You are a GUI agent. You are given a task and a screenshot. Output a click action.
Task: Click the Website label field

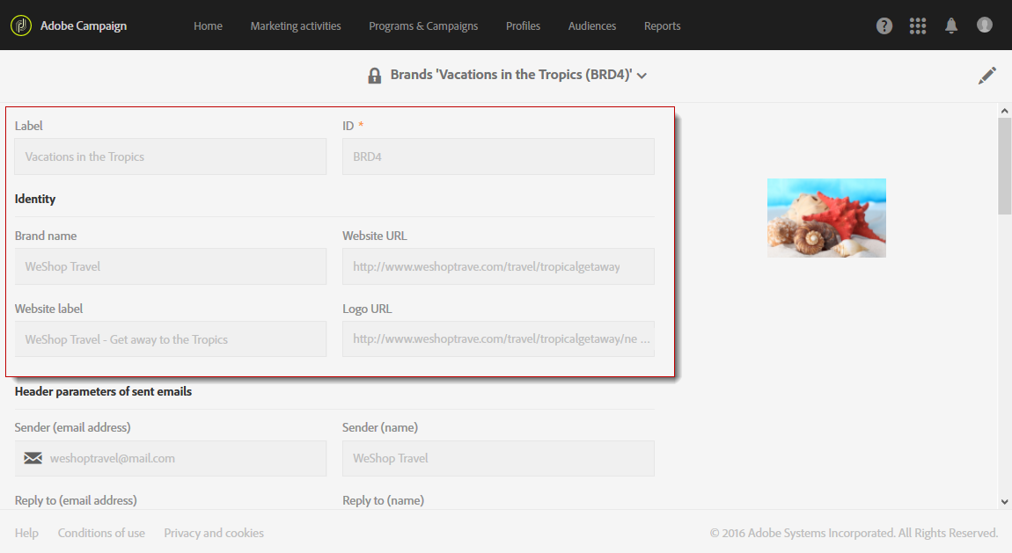pyautogui.click(x=171, y=339)
